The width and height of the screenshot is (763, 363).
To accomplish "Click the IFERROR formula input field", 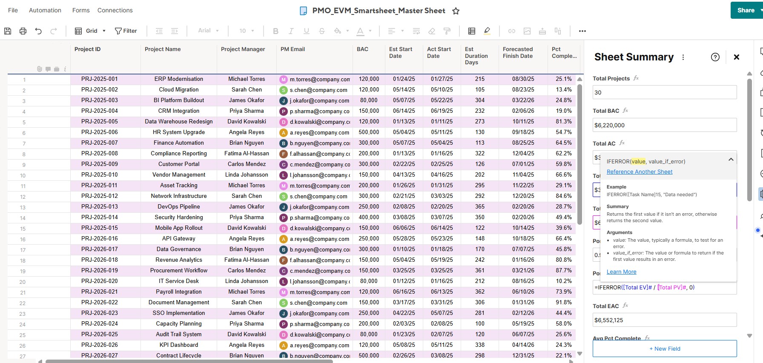I will tap(665, 288).
